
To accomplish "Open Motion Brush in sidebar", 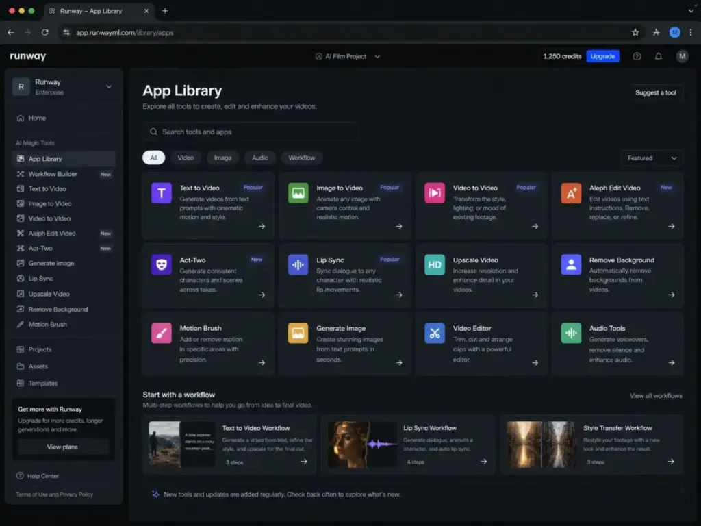I will (64, 324).
